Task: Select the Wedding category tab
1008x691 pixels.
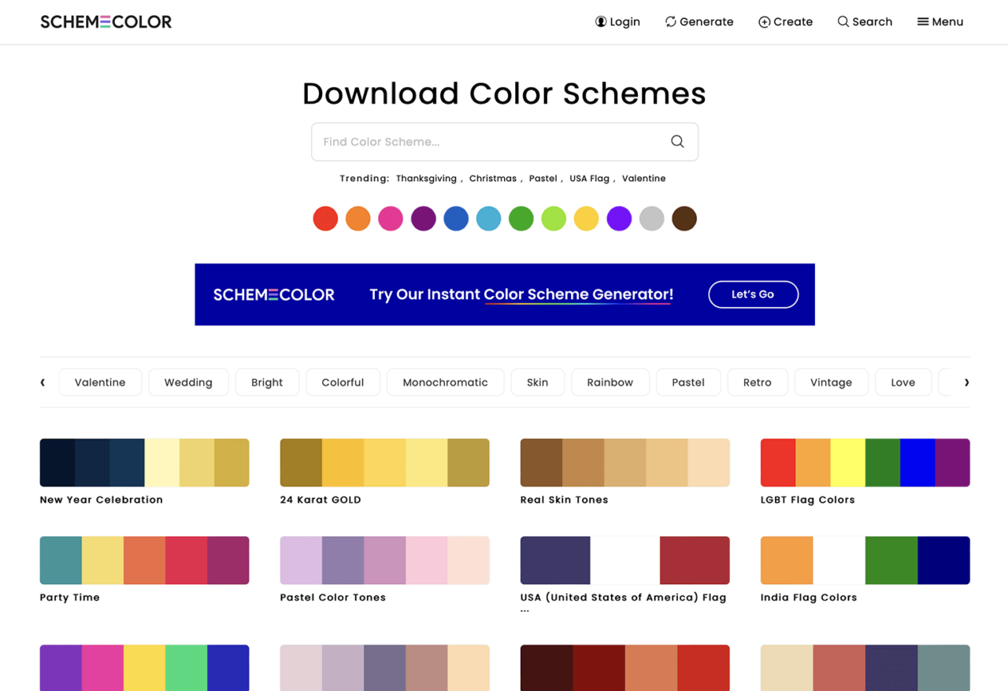Action: coord(188,382)
